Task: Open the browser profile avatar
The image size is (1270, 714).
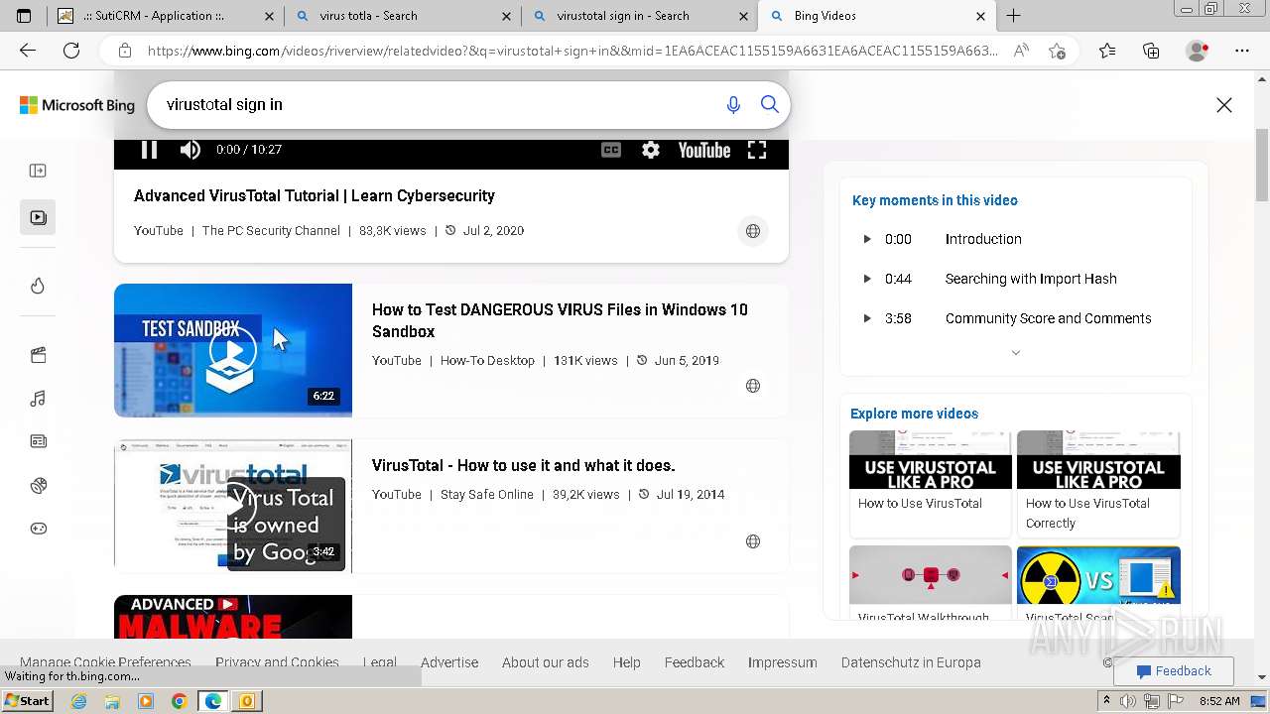Action: (1198, 51)
